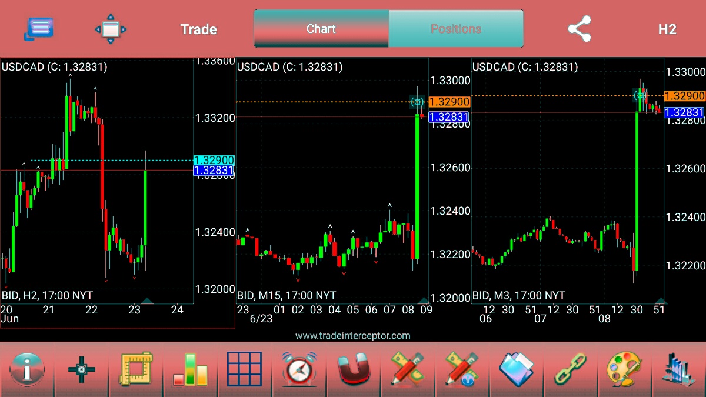The width and height of the screenshot is (706, 397).
Task: Open the blue buildings chart icon
Action: coord(678,371)
